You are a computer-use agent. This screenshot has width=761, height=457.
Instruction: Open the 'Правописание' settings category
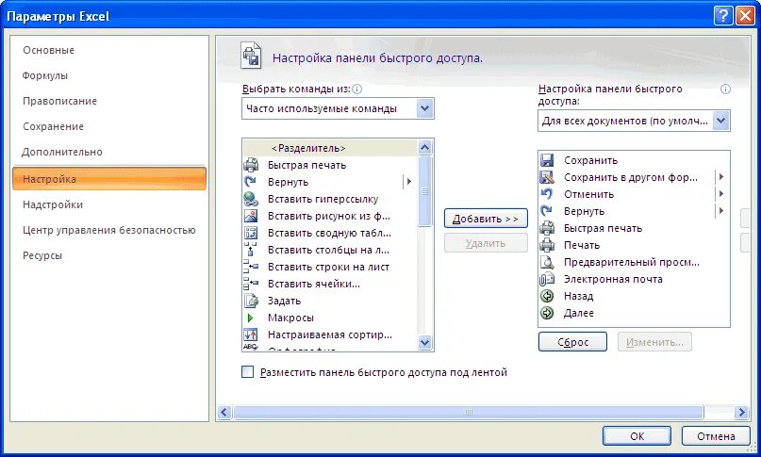point(59,101)
